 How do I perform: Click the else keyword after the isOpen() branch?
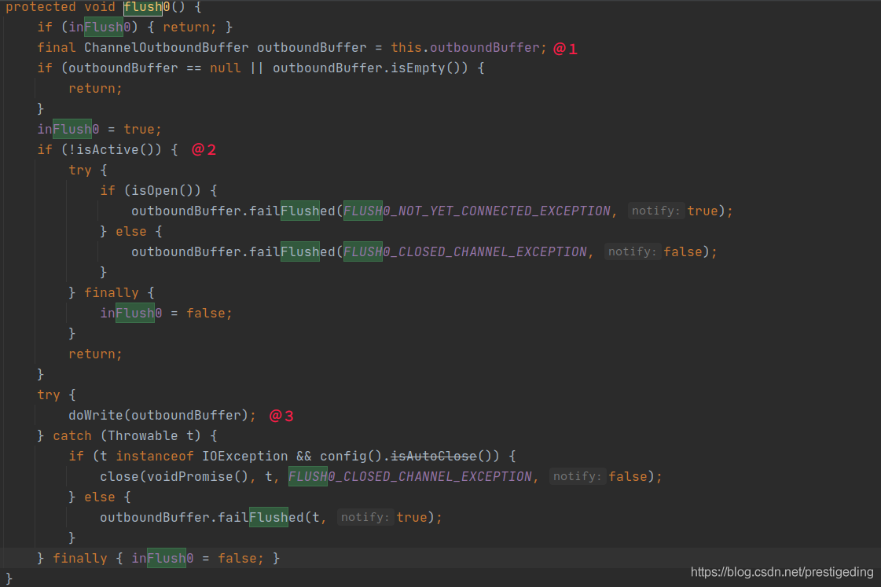tap(131, 232)
